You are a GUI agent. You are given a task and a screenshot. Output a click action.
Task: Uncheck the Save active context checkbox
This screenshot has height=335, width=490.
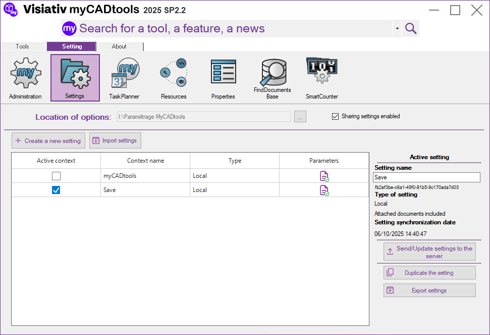point(56,190)
